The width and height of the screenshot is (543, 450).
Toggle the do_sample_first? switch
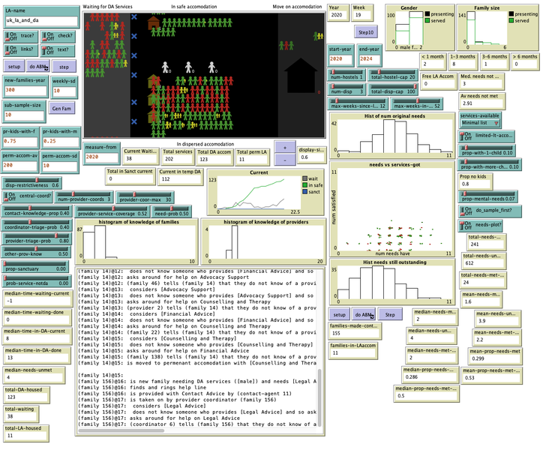coord(490,211)
